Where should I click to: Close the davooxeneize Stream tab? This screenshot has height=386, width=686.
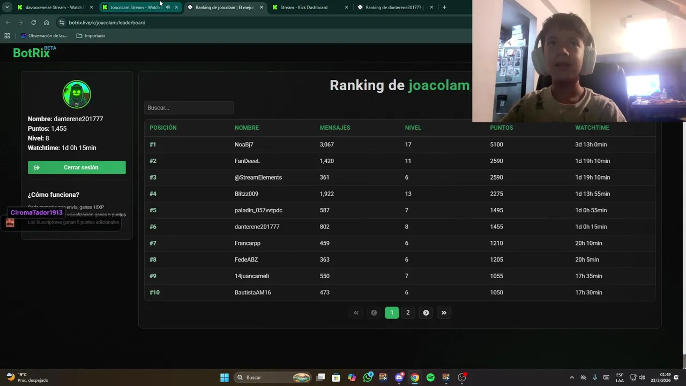[x=92, y=8]
